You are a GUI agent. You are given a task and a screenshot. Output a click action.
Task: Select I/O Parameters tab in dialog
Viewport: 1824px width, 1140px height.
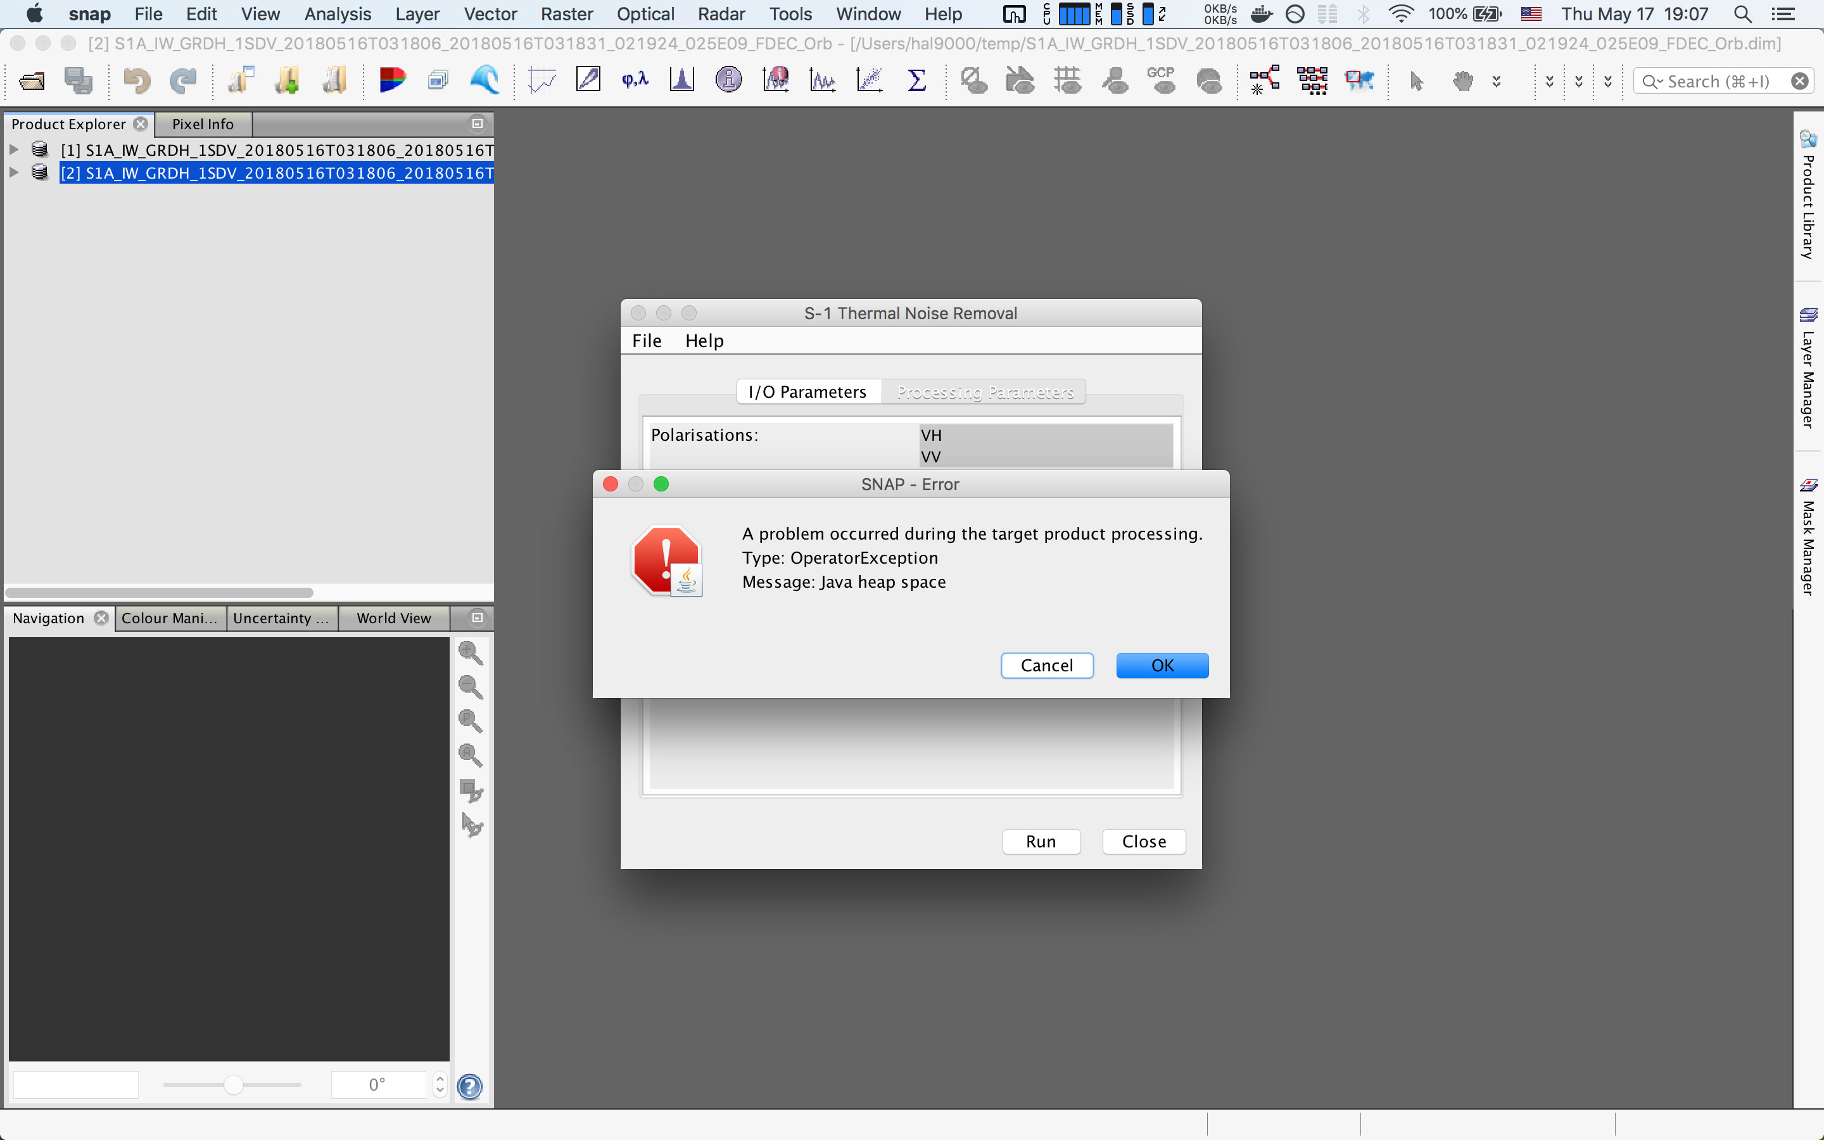tap(808, 392)
